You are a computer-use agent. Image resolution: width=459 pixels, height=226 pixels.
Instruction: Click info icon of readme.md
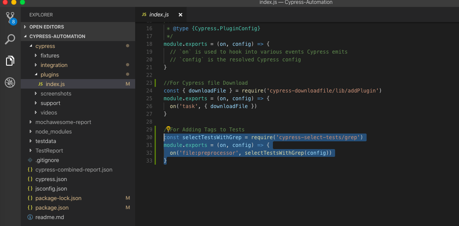click(30, 217)
